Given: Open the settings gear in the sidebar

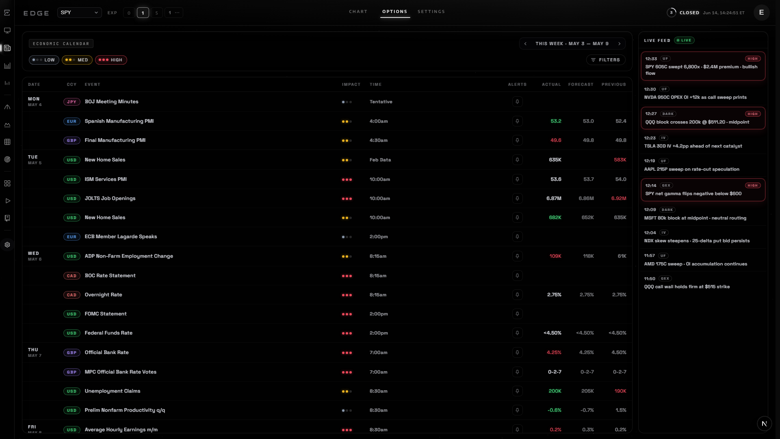Looking at the screenshot, I should point(7,245).
